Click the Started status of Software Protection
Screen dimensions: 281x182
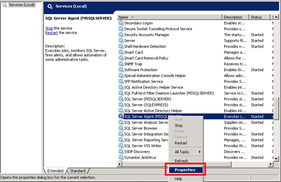pyautogui.click(x=257, y=70)
